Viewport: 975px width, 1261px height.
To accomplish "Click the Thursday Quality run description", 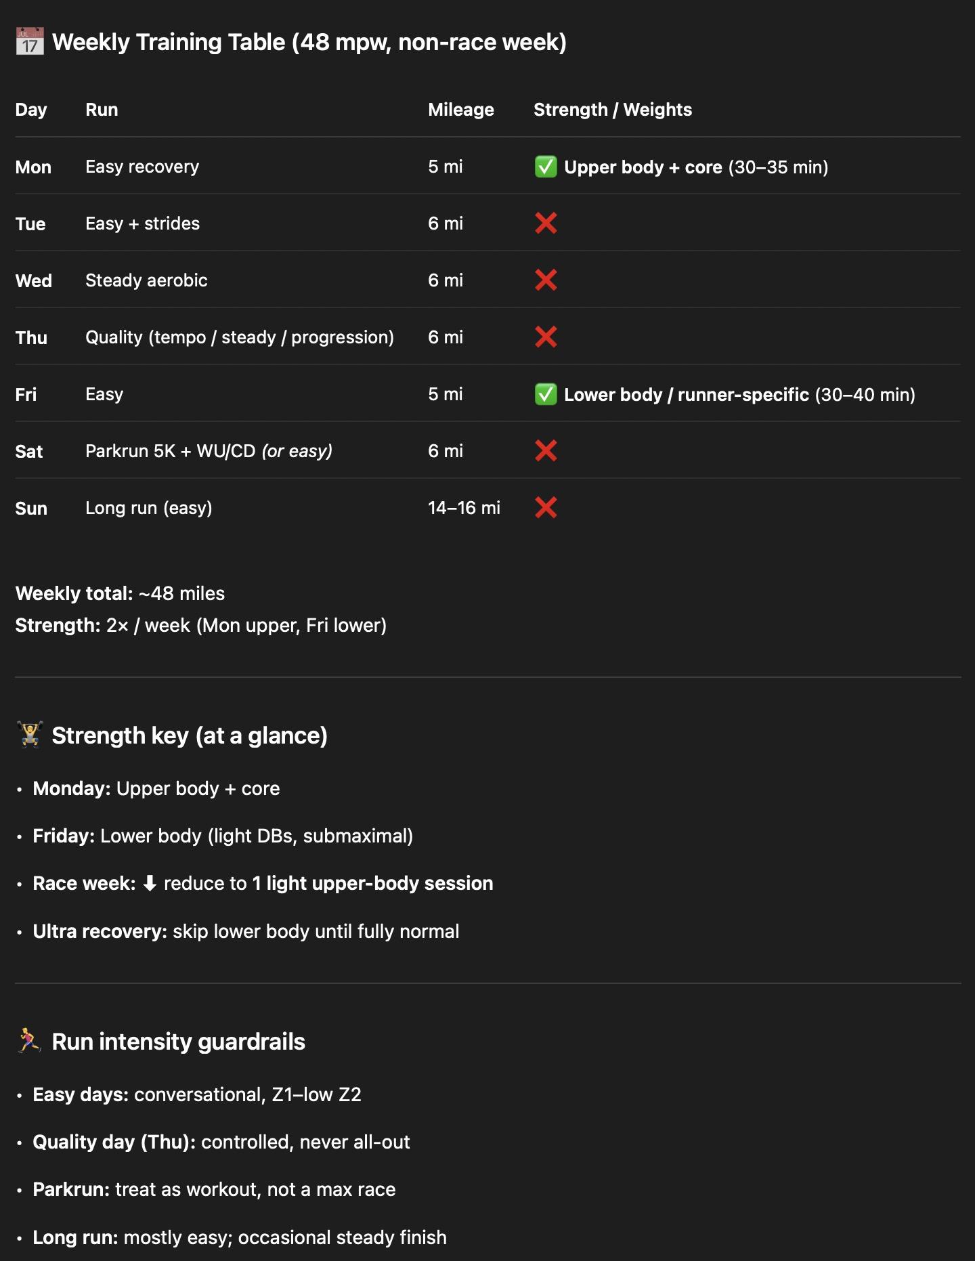I will (240, 337).
